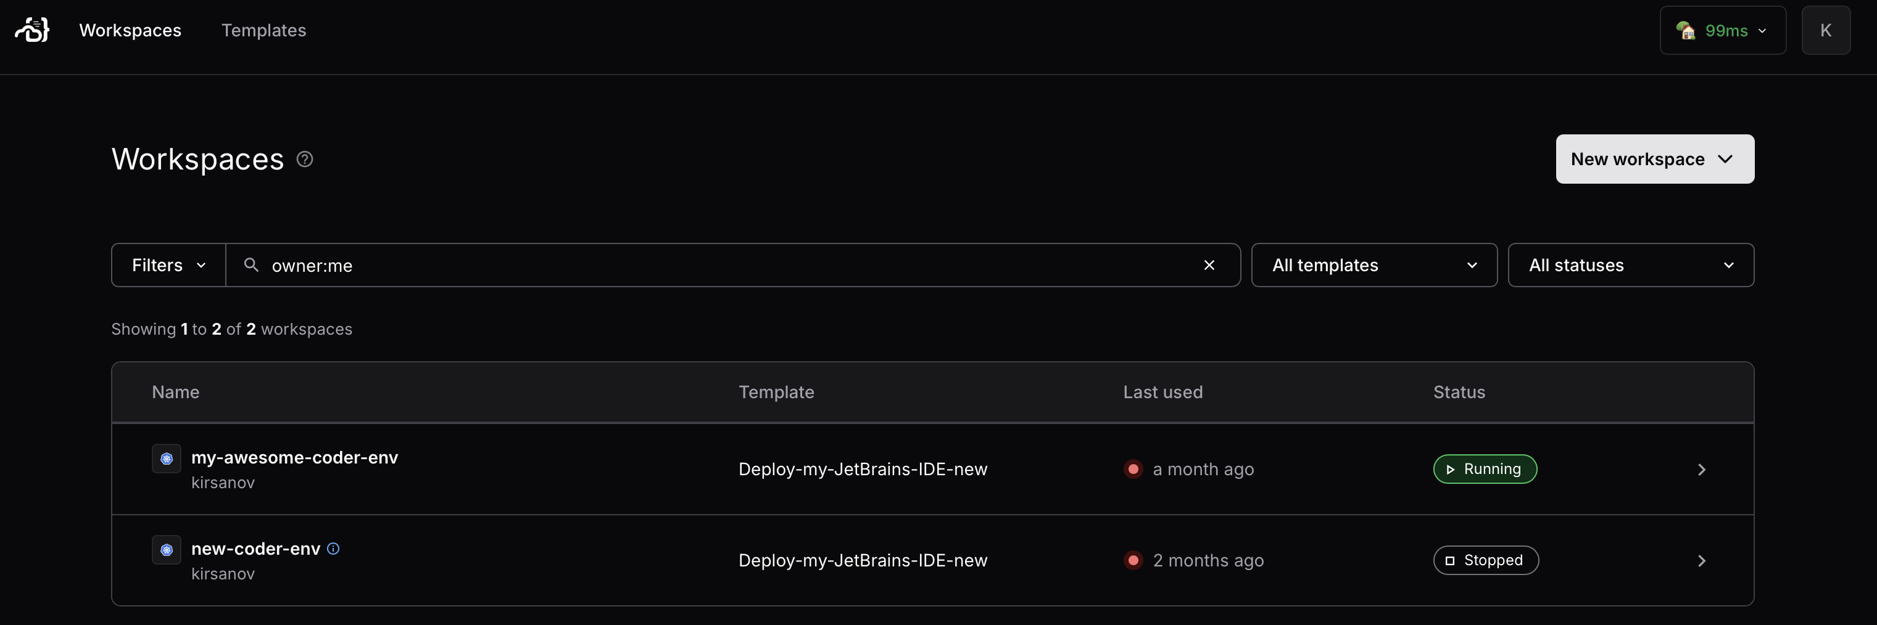Click 'a month ago' last used text
Viewport: 1877px width, 625px height.
coord(1203,469)
